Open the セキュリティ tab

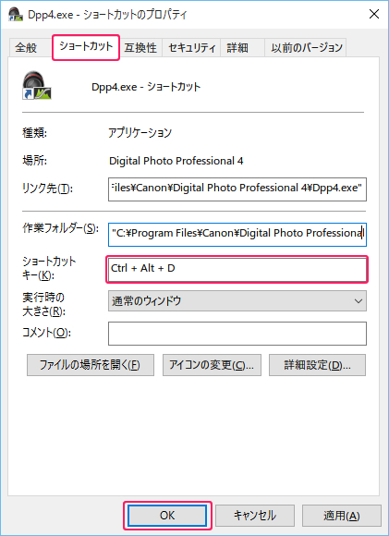(192, 47)
